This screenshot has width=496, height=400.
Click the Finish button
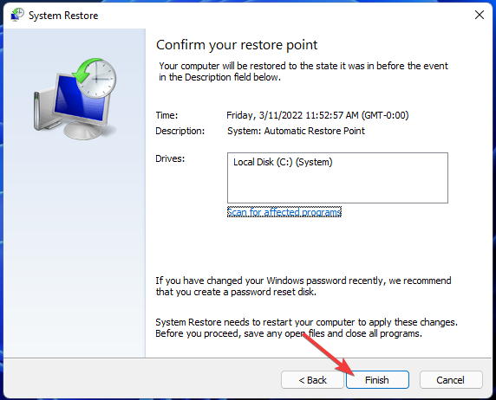click(x=377, y=380)
